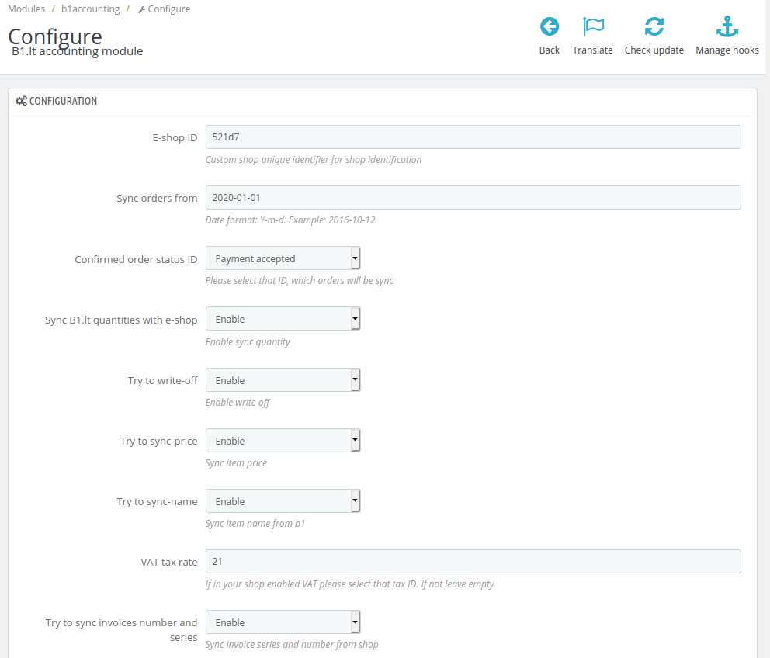This screenshot has width=770, height=658.
Task: Go to Modules in breadcrumb
Action: (26, 9)
